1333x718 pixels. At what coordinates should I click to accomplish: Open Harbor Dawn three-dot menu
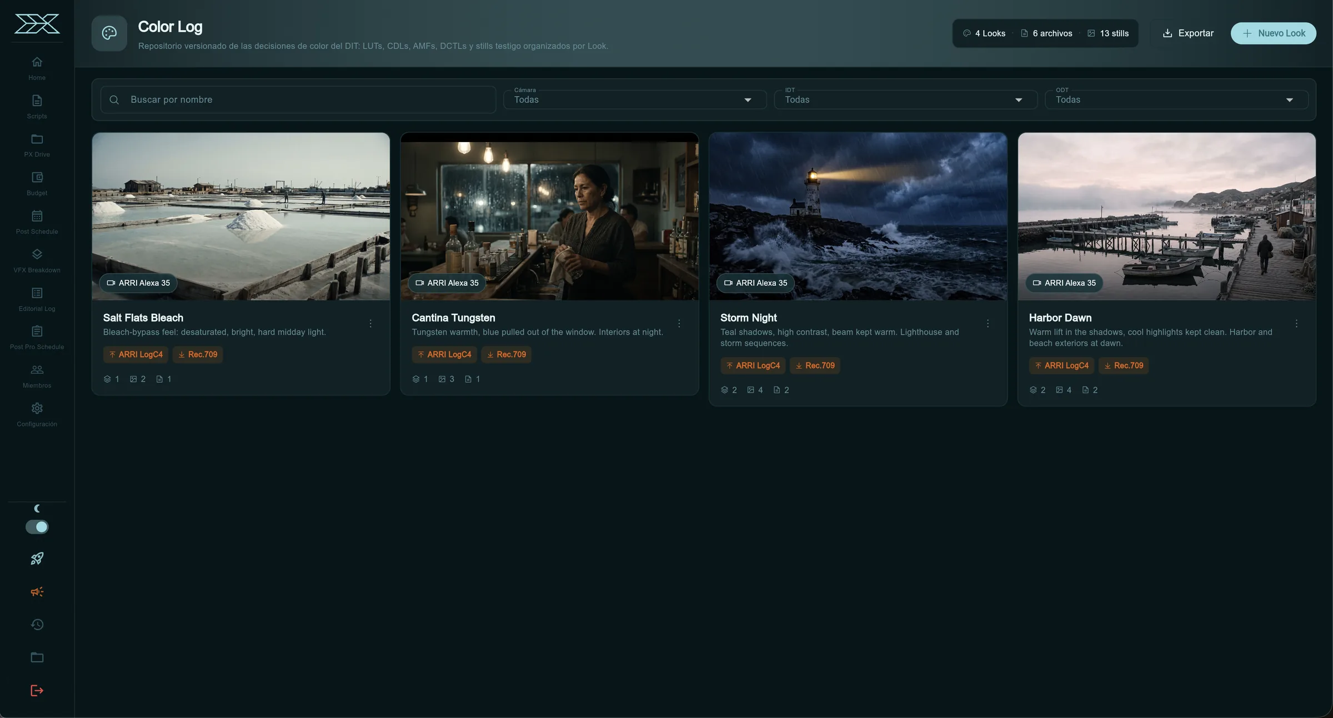point(1296,323)
